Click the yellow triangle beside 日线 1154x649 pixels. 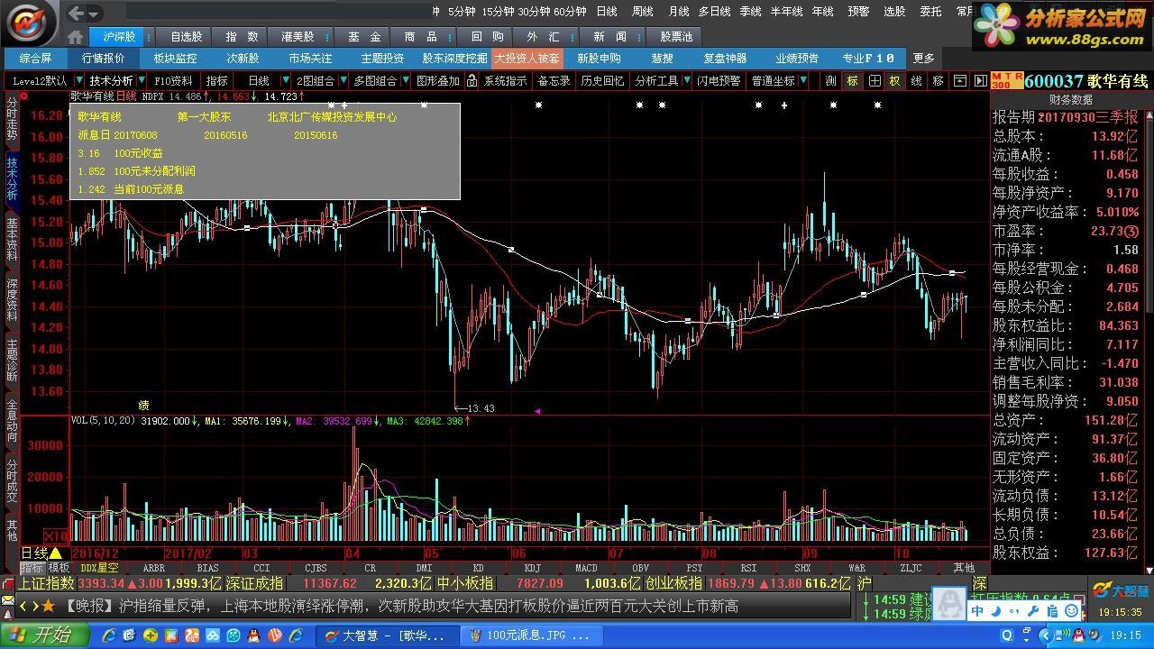coord(55,553)
